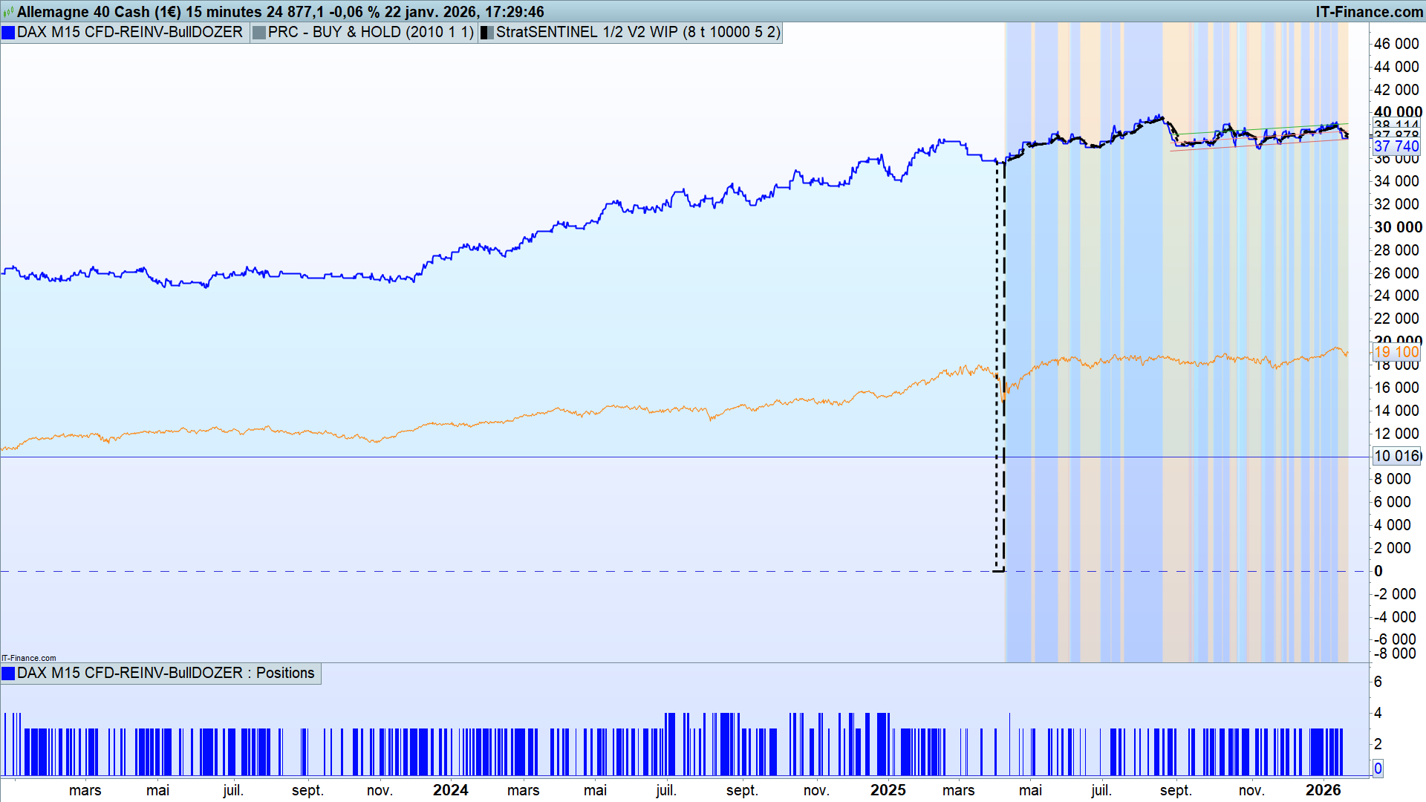This screenshot has width=1426, height=802.
Task: Click the small IT-Finance.com watermark at chart bottom-left
Action: coord(29,658)
